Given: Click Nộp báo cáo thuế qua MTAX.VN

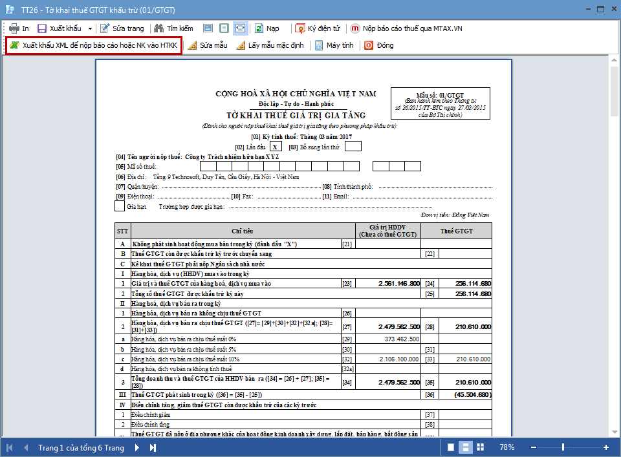Looking at the screenshot, I should 406,28.
